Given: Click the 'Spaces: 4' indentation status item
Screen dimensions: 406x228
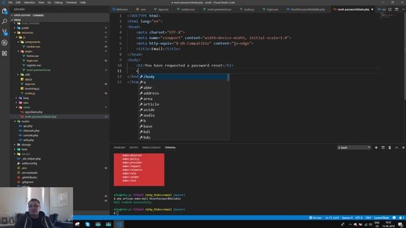Looking at the screenshot, I should tap(347, 218).
